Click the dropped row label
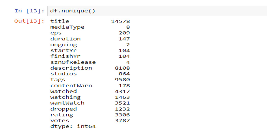Viewport: 267px width, 132px height. [64, 109]
